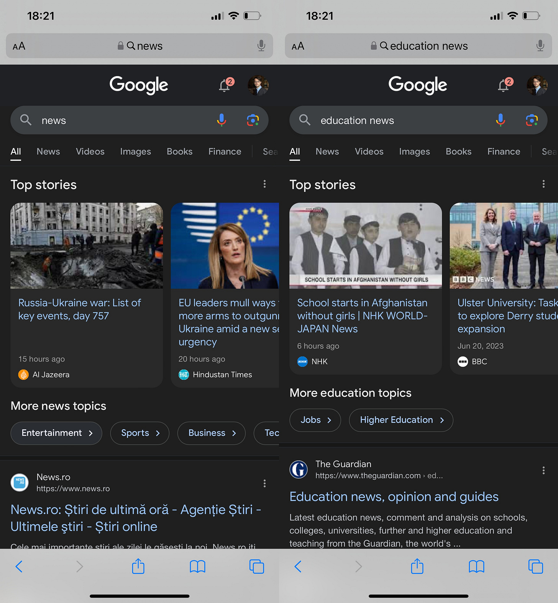Tap magnifier icon in education news search box
558x603 pixels.
point(305,120)
